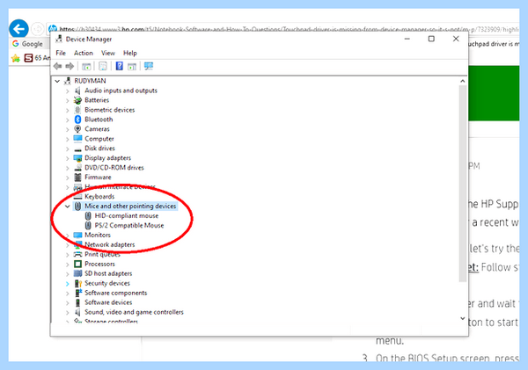Click the Audio inputs and outputs speaker icon
The width and height of the screenshot is (528, 370).
(x=77, y=91)
